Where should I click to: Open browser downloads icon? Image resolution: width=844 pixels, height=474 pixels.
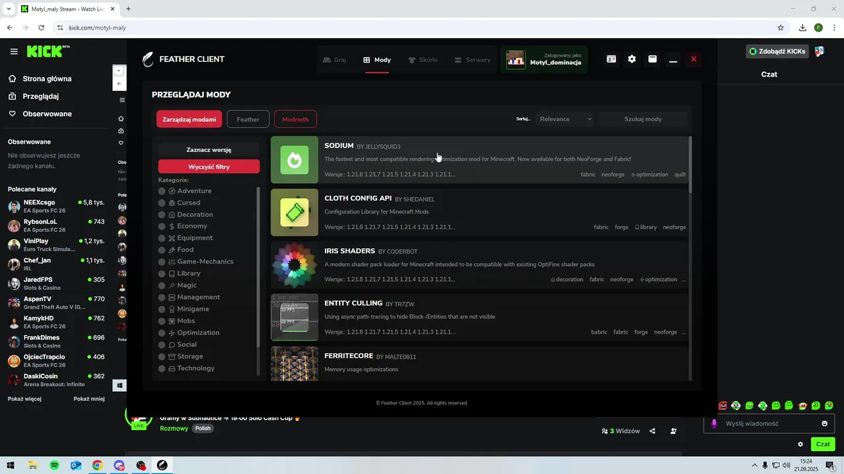(x=802, y=28)
